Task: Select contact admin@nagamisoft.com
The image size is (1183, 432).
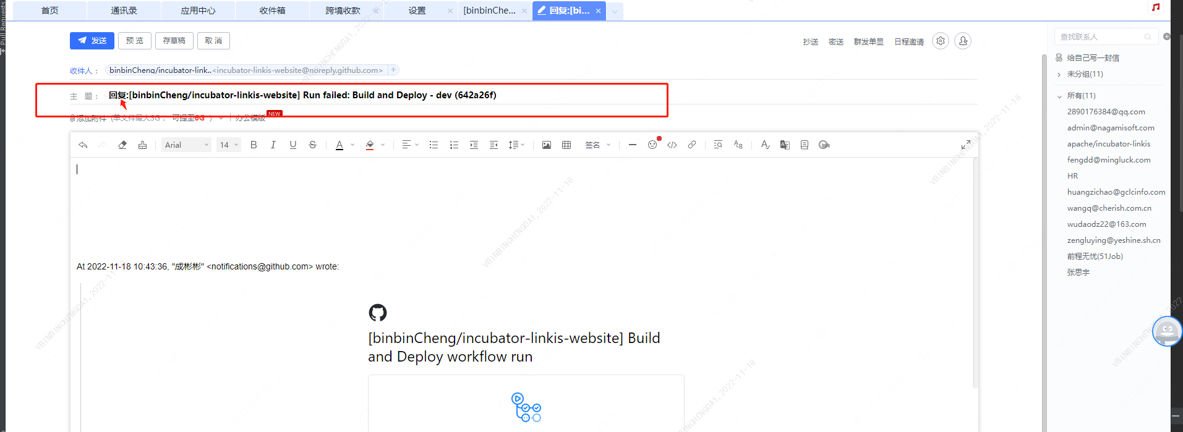Action: (1111, 128)
